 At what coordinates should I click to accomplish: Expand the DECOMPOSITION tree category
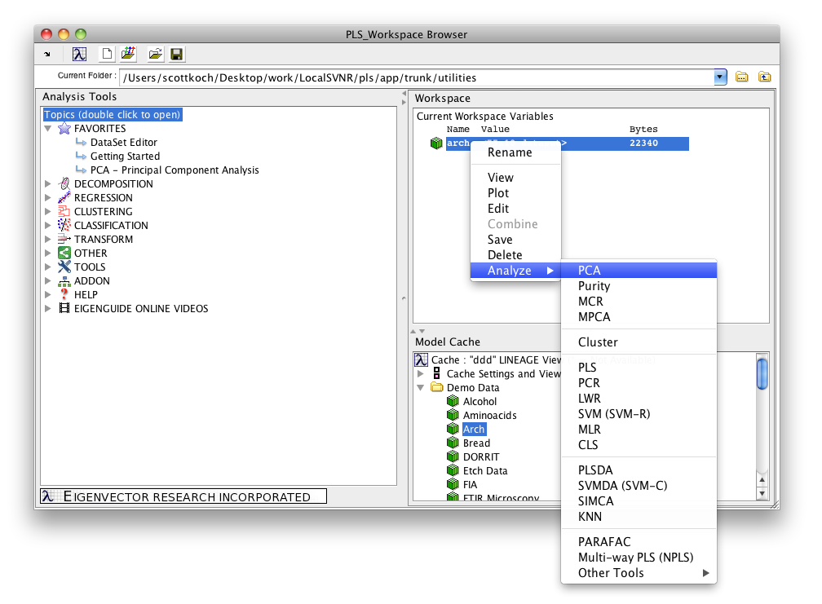point(48,184)
